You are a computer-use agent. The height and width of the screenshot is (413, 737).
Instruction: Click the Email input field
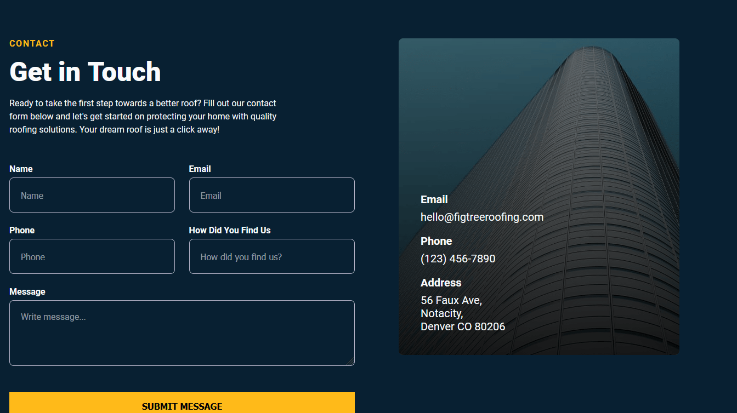click(x=272, y=195)
